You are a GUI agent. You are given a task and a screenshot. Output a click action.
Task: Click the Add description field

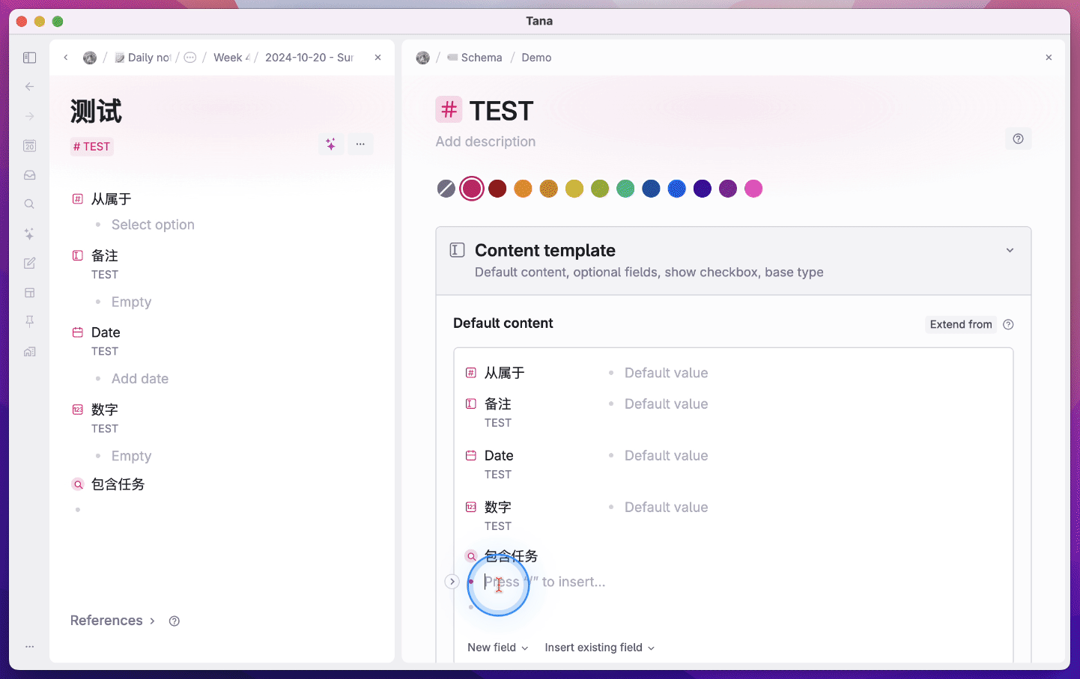coord(485,141)
